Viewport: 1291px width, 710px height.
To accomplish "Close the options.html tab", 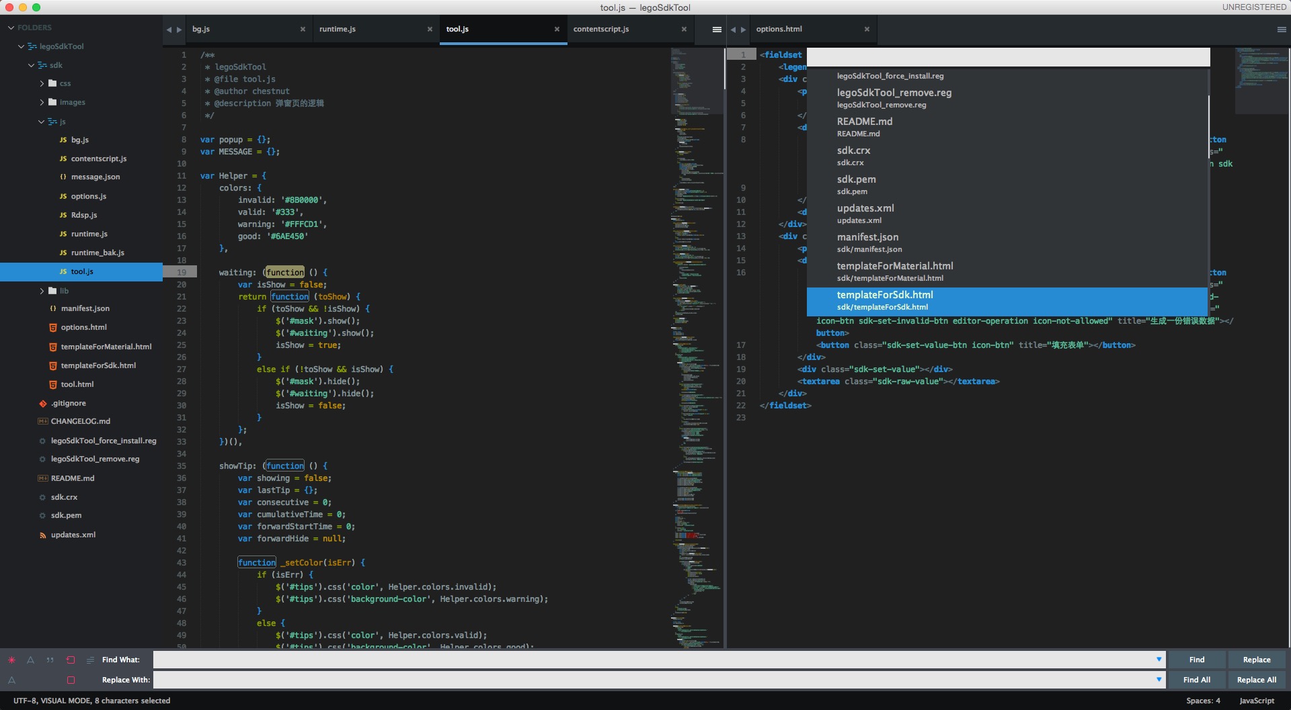I will (867, 29).
